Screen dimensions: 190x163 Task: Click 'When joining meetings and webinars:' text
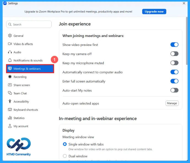93,36
